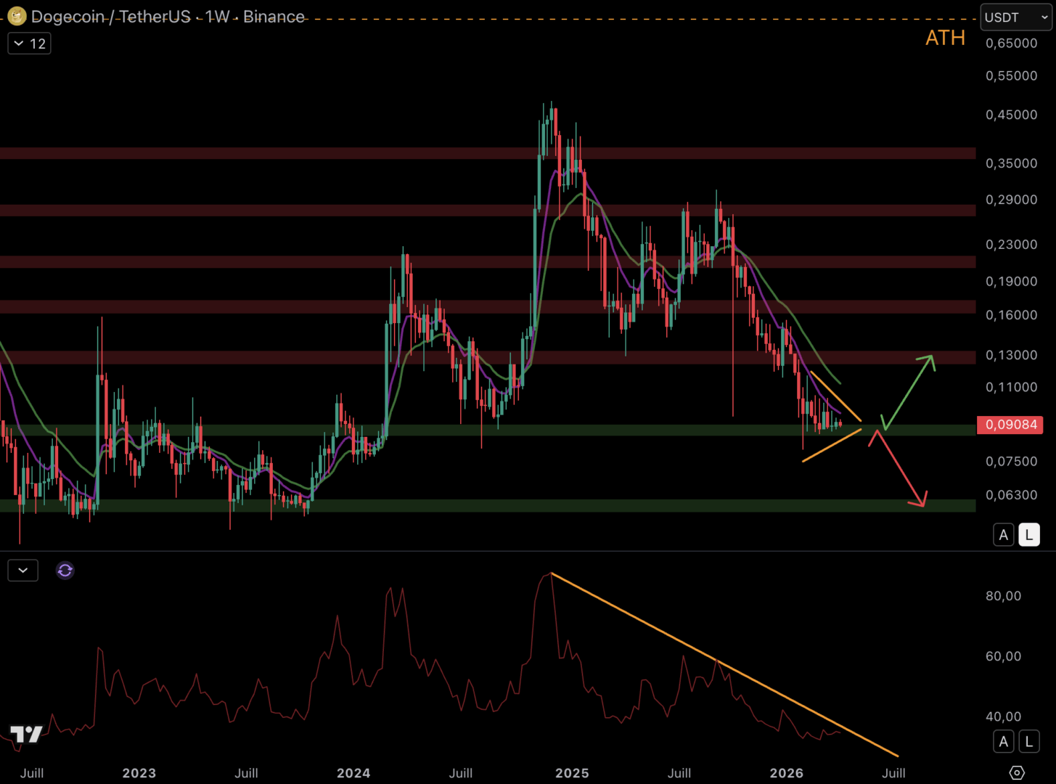Viewport: 1056px width, 784px height.
Task: Click the Dogecoin coin logo
Action: (x=17, y=16)
